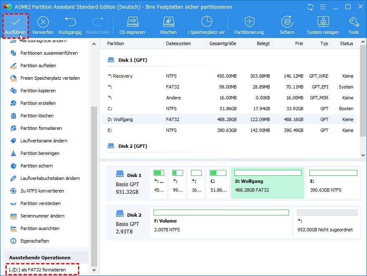Sort by Frei column header
Screen dimensions: 367x276
[x=299, y=43]
